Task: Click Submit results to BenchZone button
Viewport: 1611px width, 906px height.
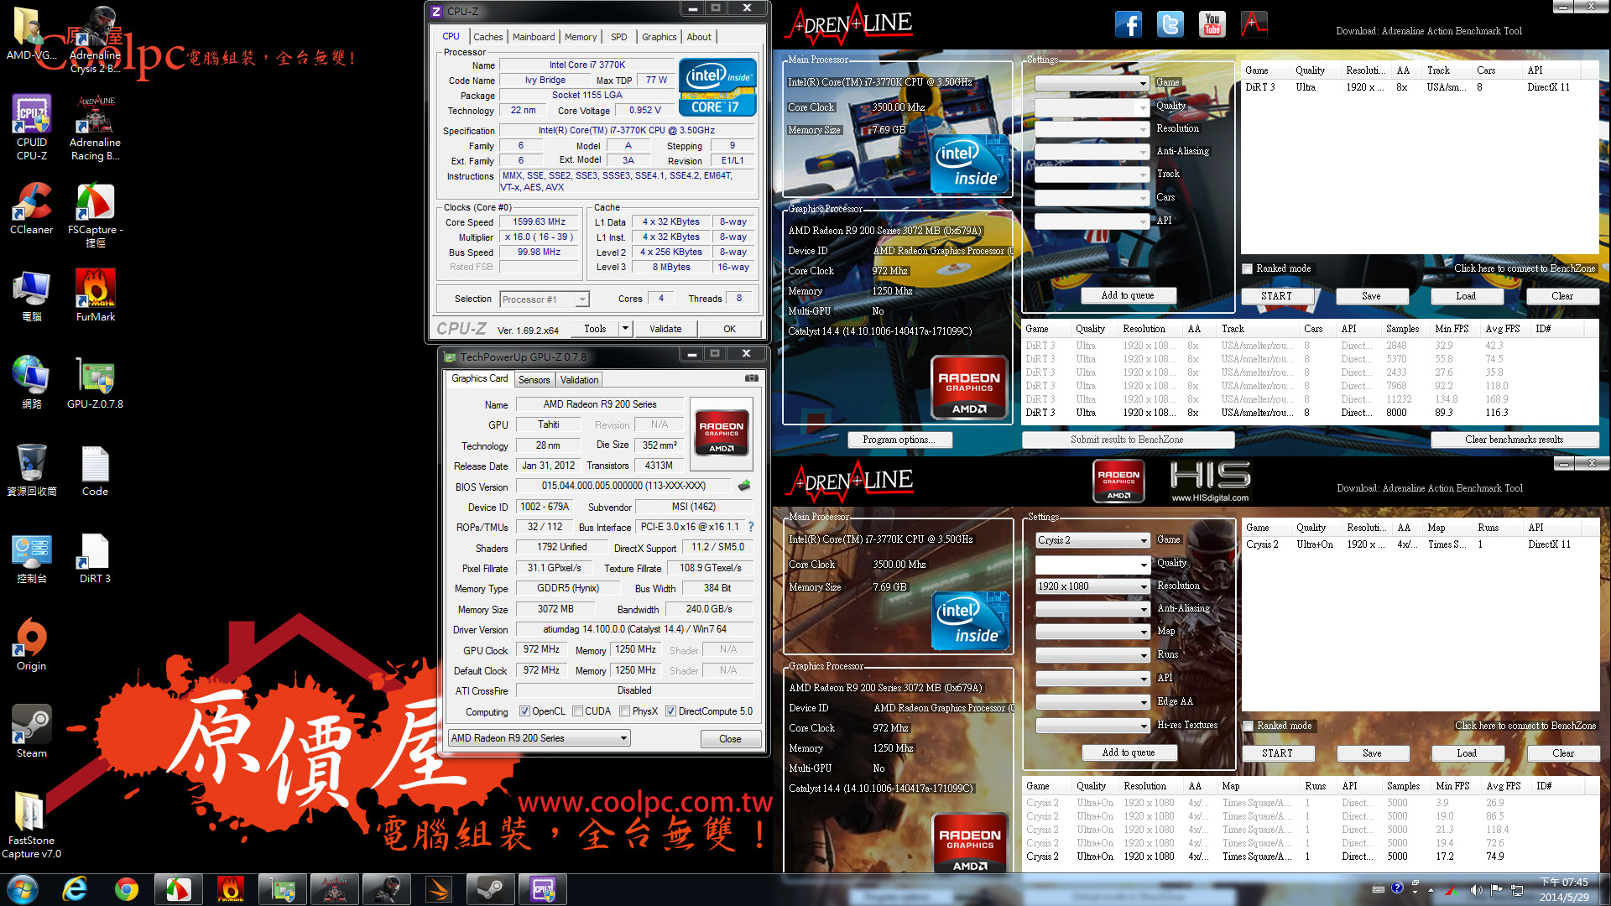Action: point(1127,440)
